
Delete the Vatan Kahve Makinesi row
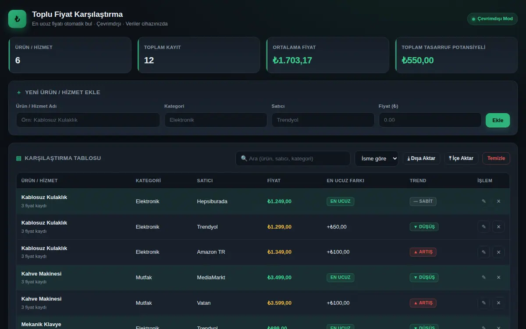pyautogui.click(x=498, y=303)
